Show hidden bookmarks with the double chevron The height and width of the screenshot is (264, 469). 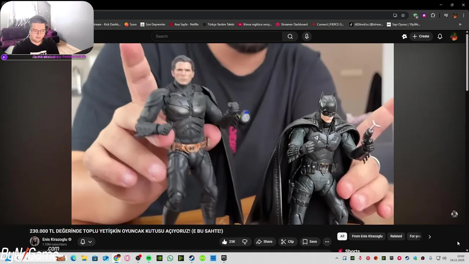coord(460,25)
